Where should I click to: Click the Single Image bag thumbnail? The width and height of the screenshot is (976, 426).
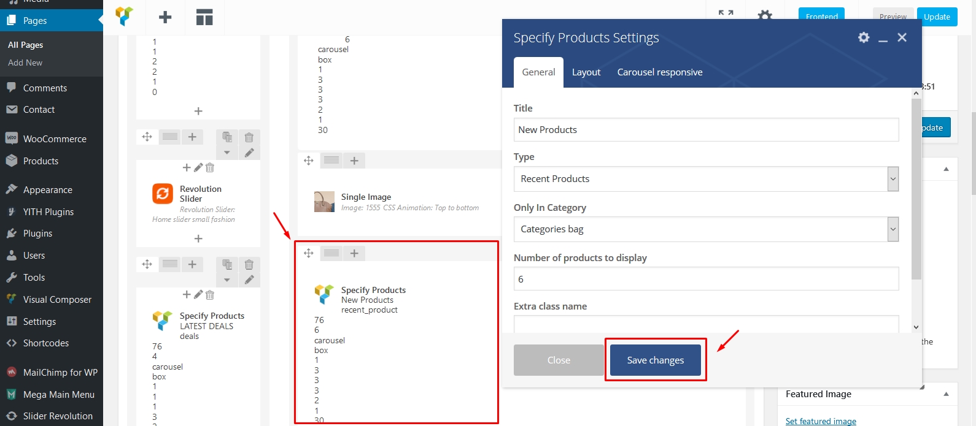324,202
